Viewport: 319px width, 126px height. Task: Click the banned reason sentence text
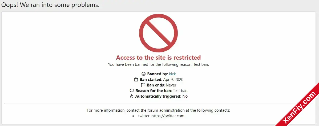159,65
